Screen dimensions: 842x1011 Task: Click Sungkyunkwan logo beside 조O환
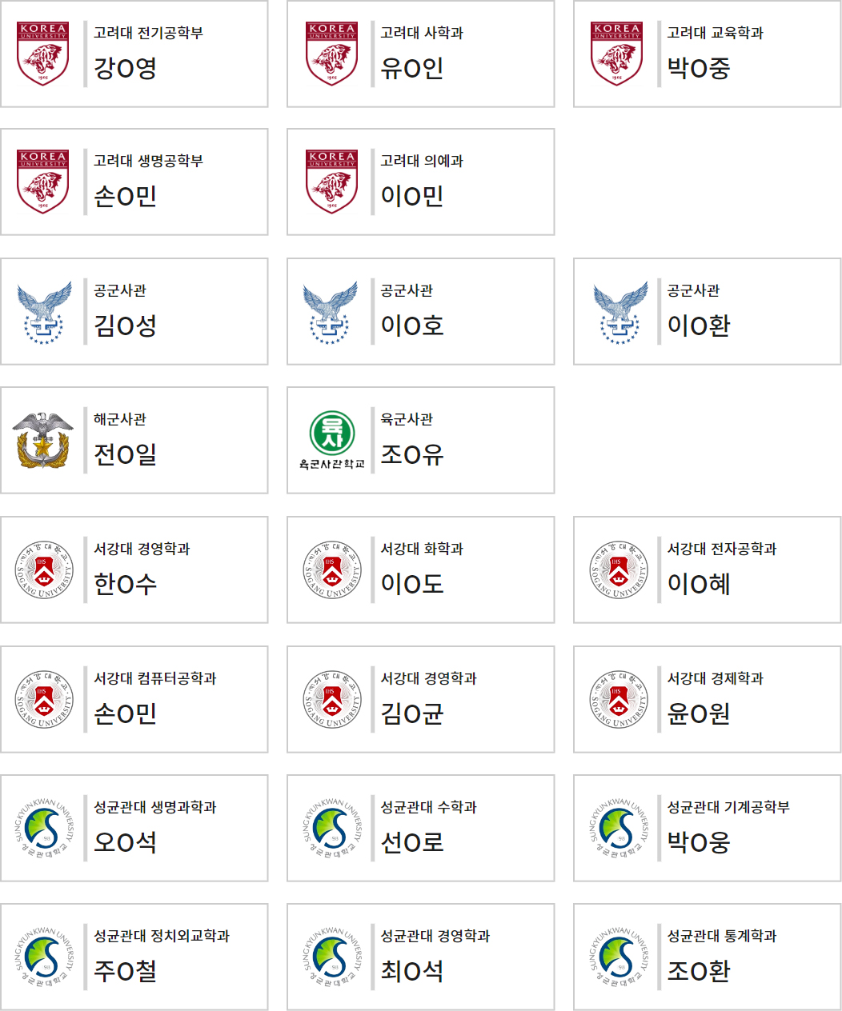[618, 957]
